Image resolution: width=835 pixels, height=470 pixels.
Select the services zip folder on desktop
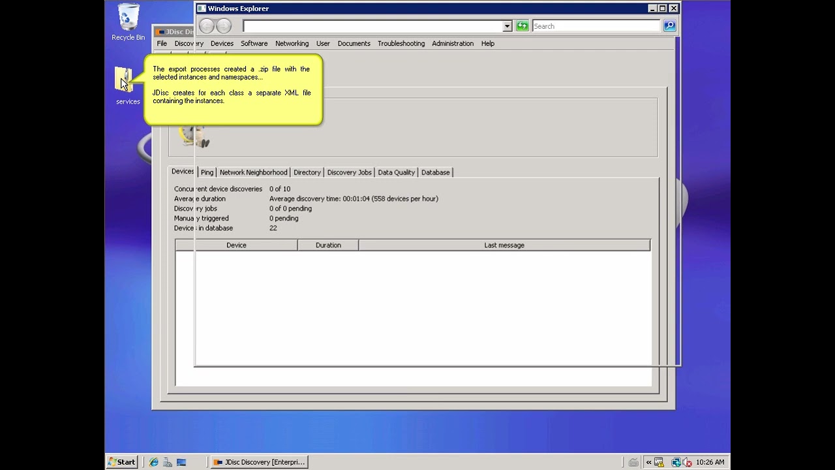(x=127, y=86)
